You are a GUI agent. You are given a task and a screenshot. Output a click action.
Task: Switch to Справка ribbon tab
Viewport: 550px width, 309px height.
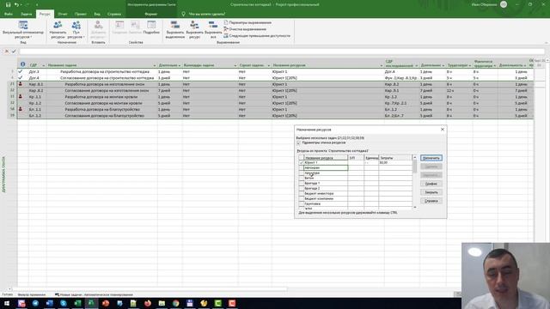pos(114,14)
